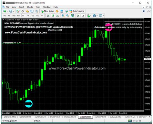Viewport: 153px width, 124px height.
Task: Open the File menu
Action: [x=7, y=7]
